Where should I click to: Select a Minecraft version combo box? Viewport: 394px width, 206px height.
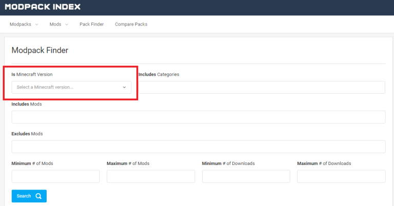point(71,87)
